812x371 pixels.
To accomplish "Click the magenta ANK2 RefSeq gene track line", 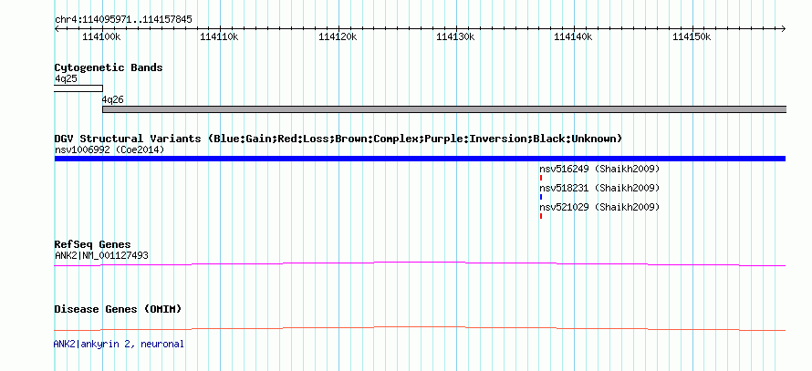I will coord(420,263).
